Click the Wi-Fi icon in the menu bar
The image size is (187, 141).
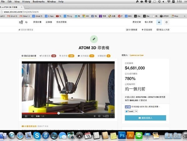click(169, 2)
